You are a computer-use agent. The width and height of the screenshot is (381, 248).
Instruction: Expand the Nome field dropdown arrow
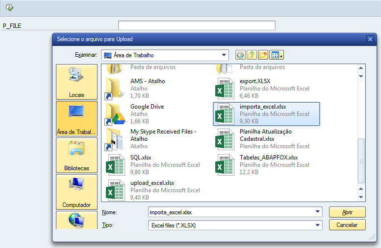tap(317, 212)
